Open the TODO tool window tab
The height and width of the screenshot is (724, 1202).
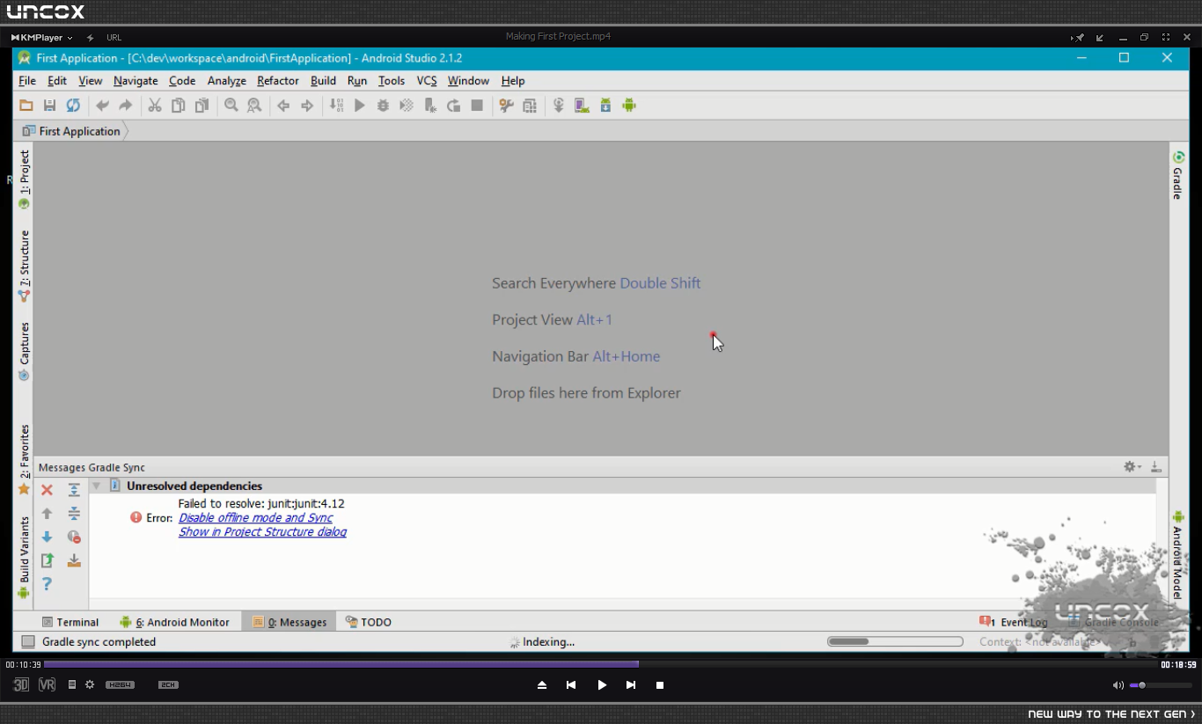point(369,622)
